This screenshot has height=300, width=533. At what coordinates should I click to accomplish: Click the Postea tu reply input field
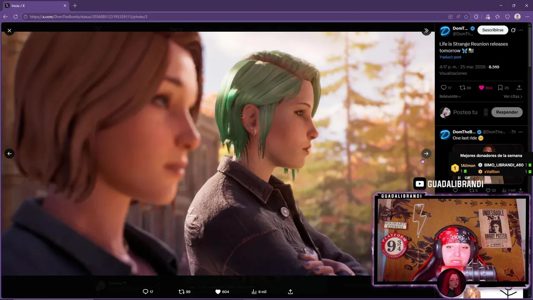coord(465,112)
